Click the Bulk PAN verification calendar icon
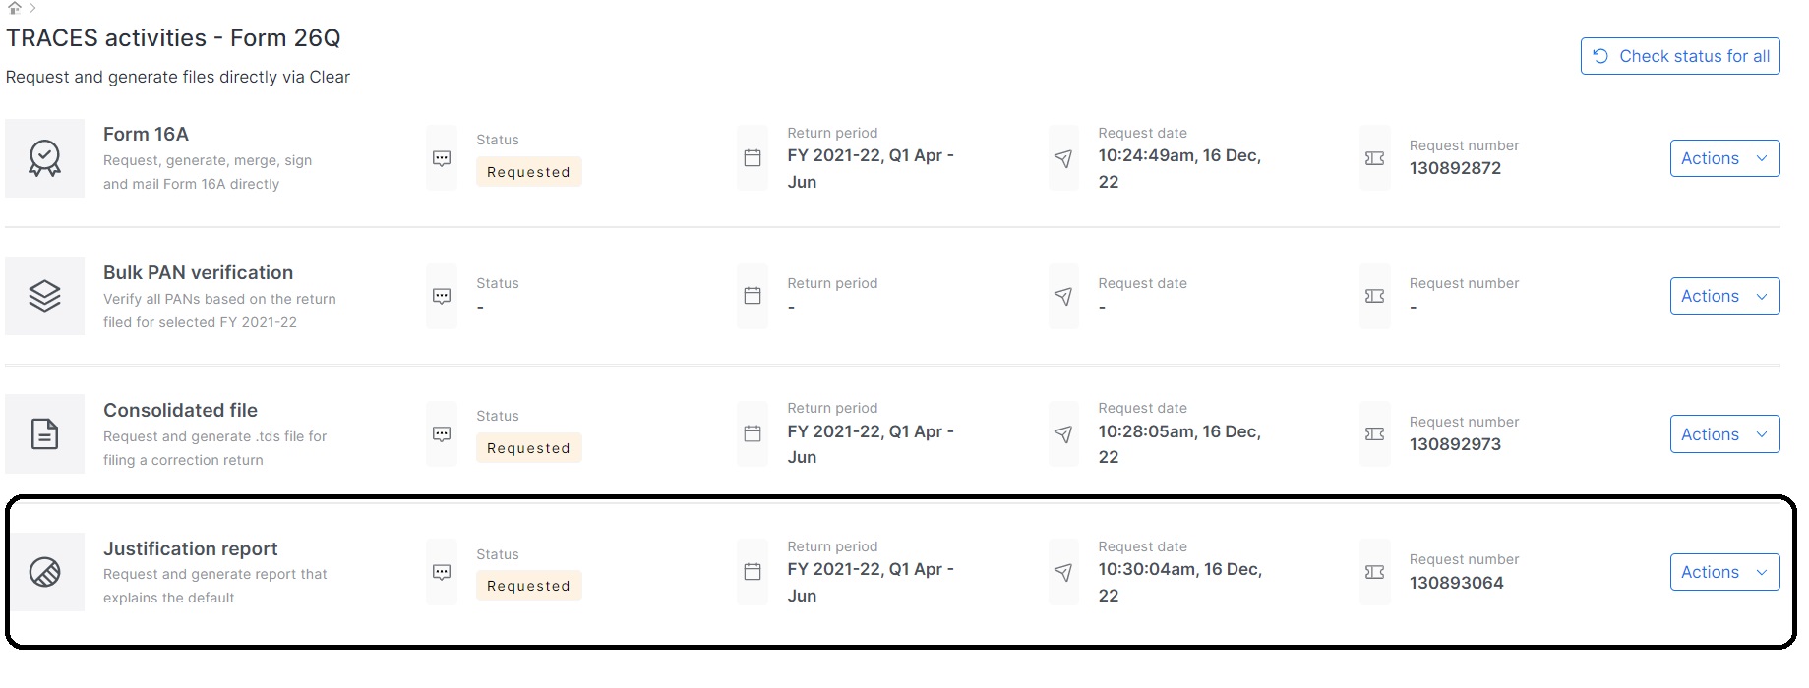The height and width of the screenshot is (688, 1809). tap(753, 296)
